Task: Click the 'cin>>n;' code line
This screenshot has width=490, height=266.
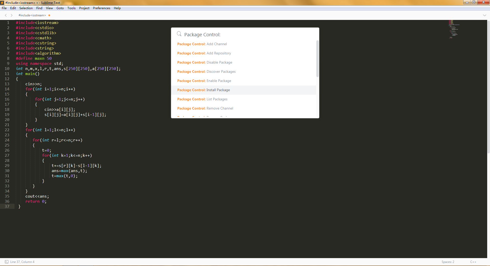Action: click(x=33, y=84)
